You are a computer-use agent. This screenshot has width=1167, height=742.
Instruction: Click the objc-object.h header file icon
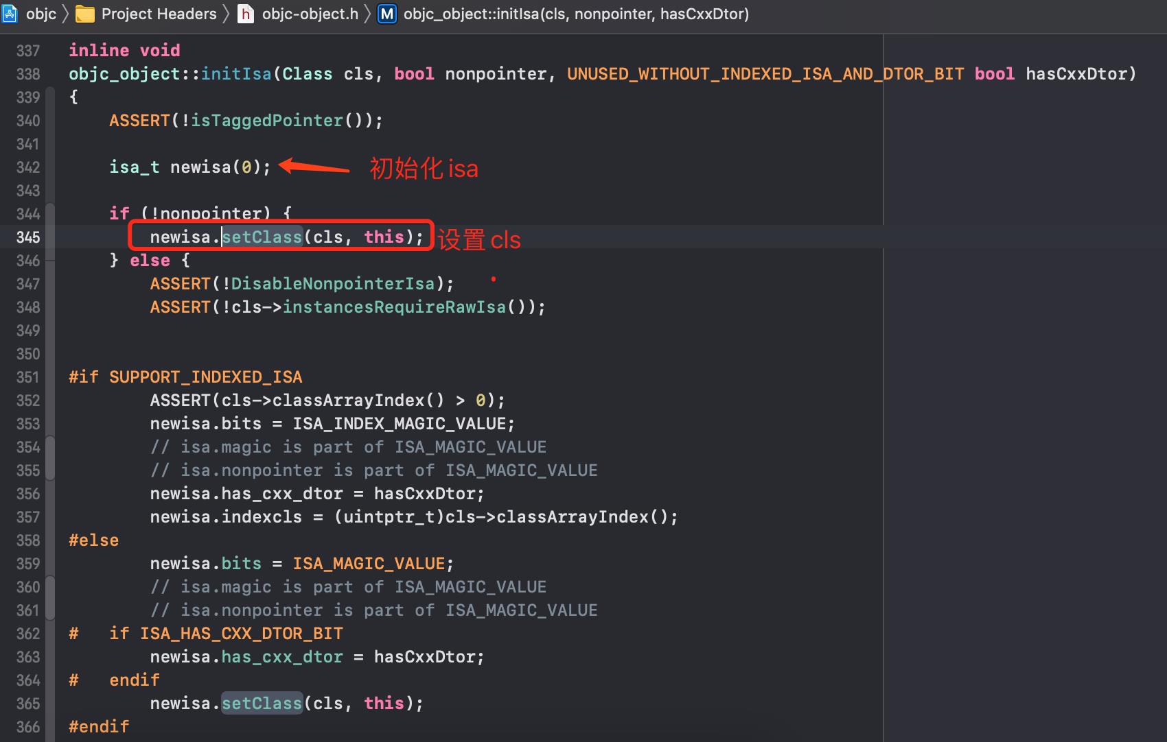(x=246, y=14)
